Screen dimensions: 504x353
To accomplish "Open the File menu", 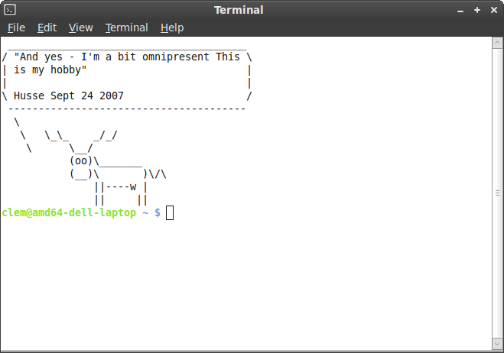I will [16, 28].
